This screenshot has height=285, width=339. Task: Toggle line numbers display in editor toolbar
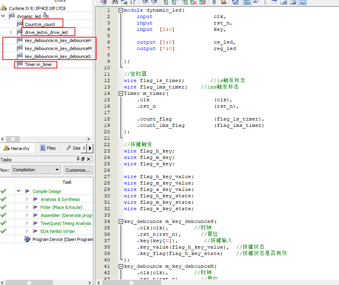click(247, 2)
